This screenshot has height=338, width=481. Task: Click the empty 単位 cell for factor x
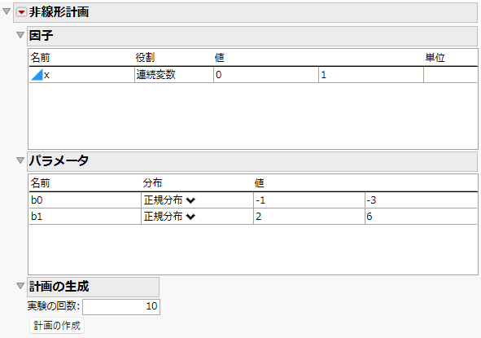(x=450, y=75)
